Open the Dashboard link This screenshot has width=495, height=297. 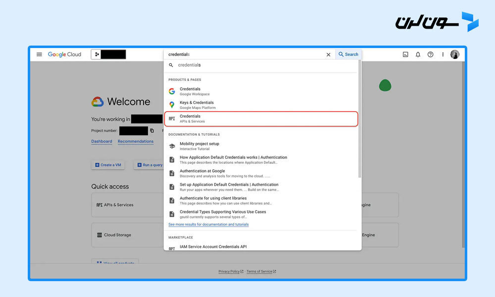(x=101, y=142)
